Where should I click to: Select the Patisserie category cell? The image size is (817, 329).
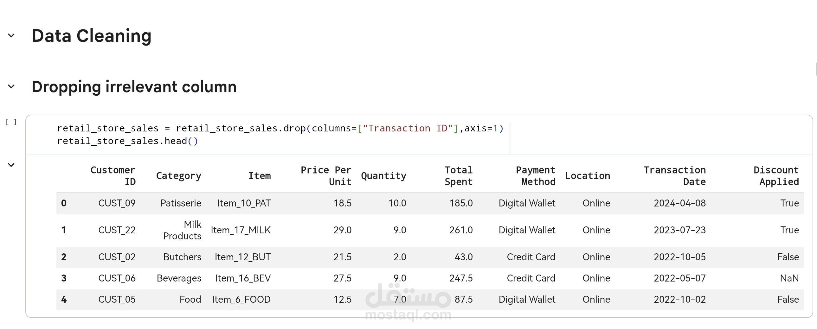click(181, 203)
